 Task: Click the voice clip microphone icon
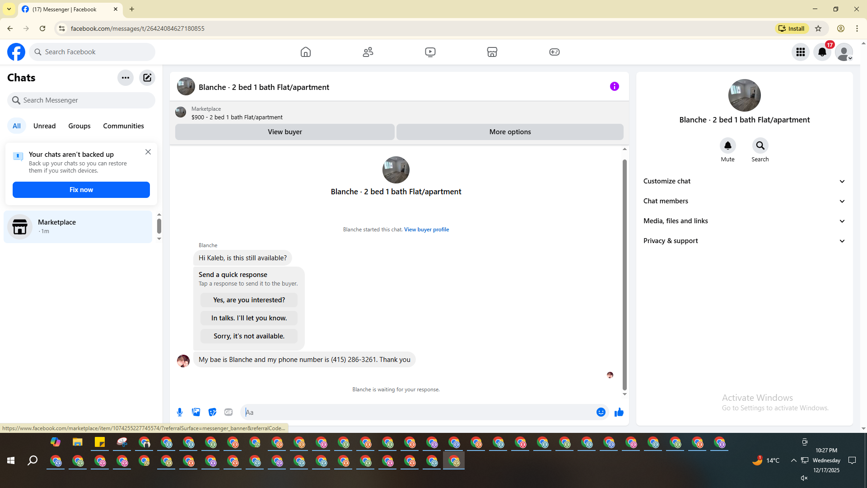coord(180,412)
